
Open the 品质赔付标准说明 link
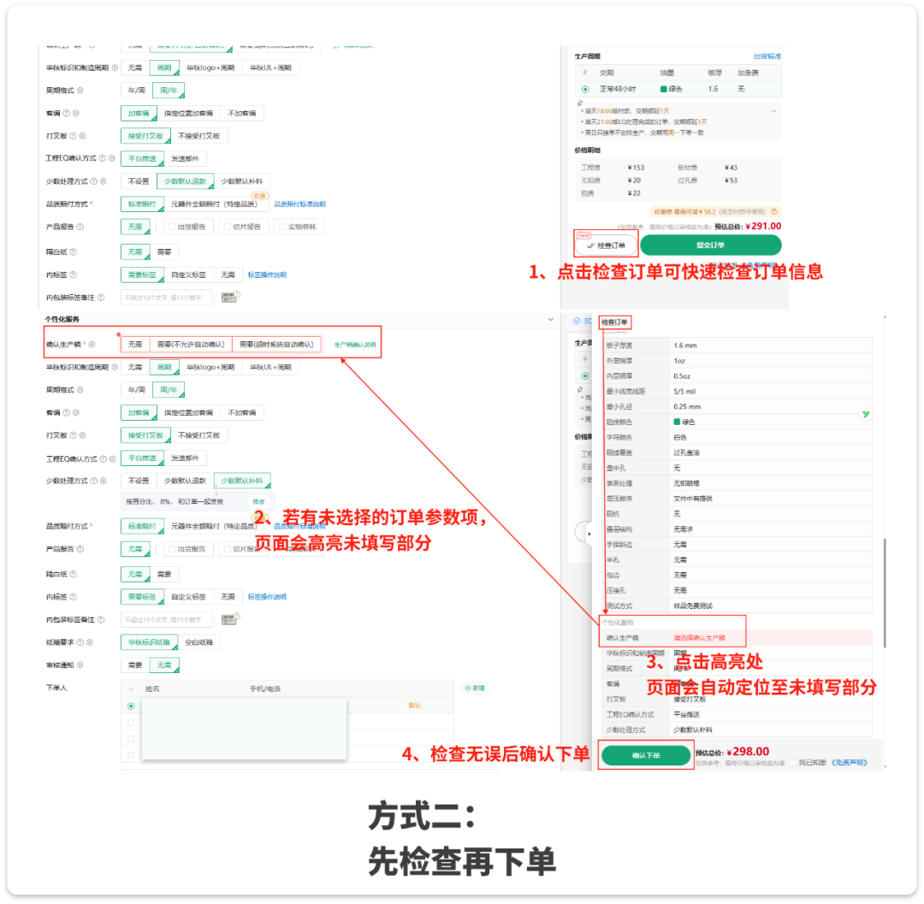point(299,204)
